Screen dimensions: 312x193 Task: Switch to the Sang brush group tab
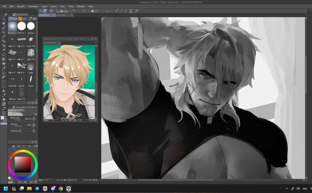point(12,19)
